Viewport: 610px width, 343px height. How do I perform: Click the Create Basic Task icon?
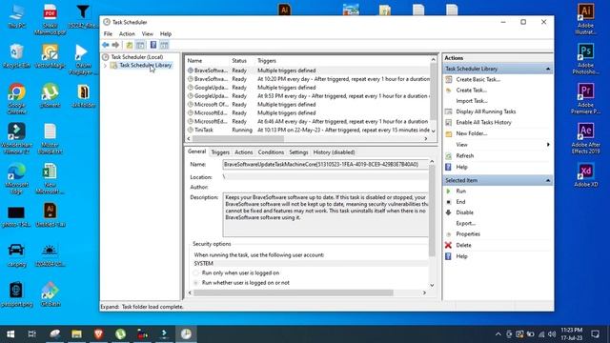pos(449,79)
